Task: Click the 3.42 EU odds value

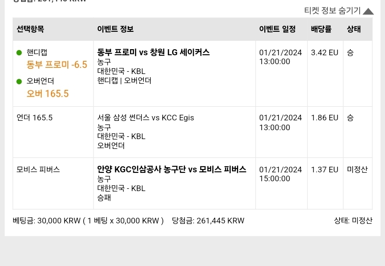Action: (325, 52)
